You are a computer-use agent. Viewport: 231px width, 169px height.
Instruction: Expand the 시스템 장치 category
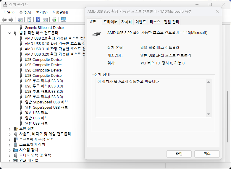pos(10,150)
